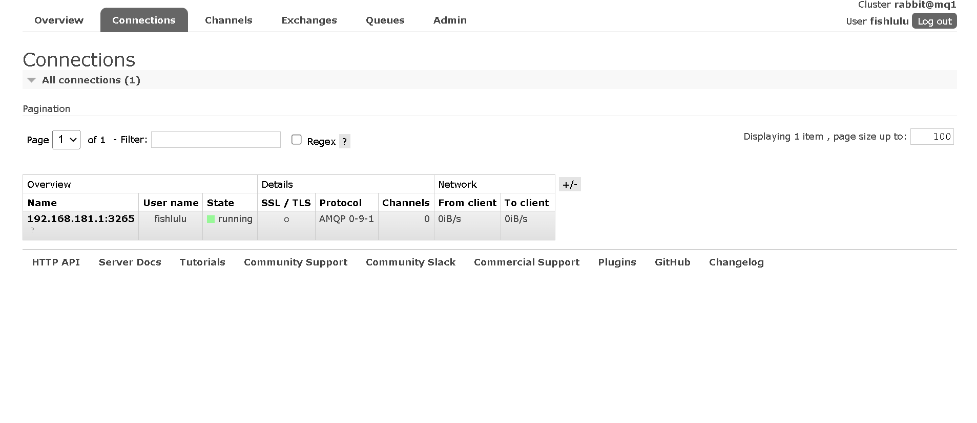Open connection 192.168.181.1:3265 details
This screenshot has height=423, width=977.
click(81, 219)
